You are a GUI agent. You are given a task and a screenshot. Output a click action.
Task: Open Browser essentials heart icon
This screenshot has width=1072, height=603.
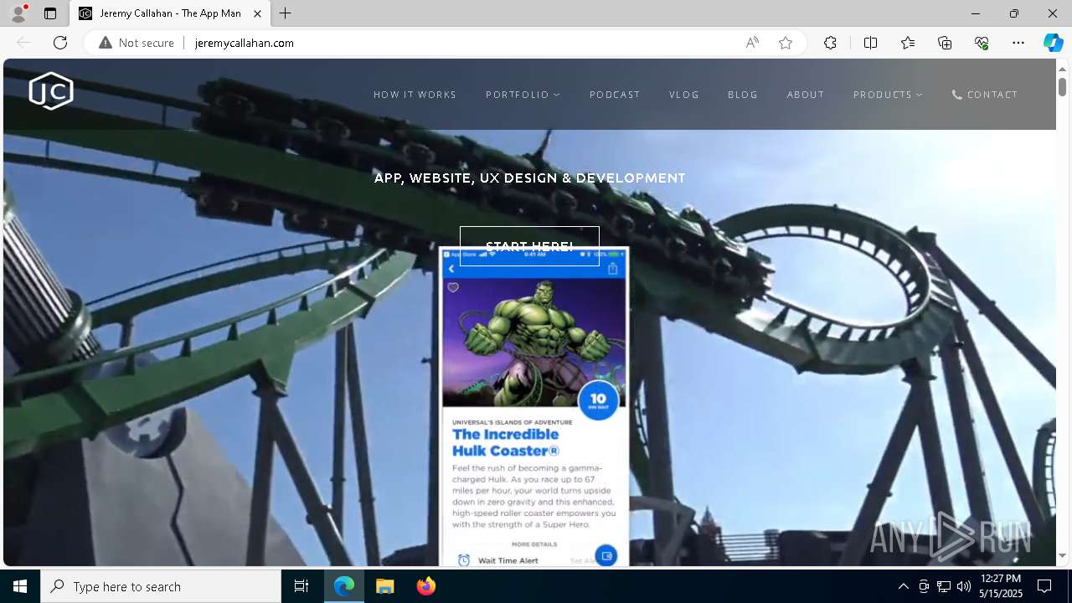[x=982, y=43]
